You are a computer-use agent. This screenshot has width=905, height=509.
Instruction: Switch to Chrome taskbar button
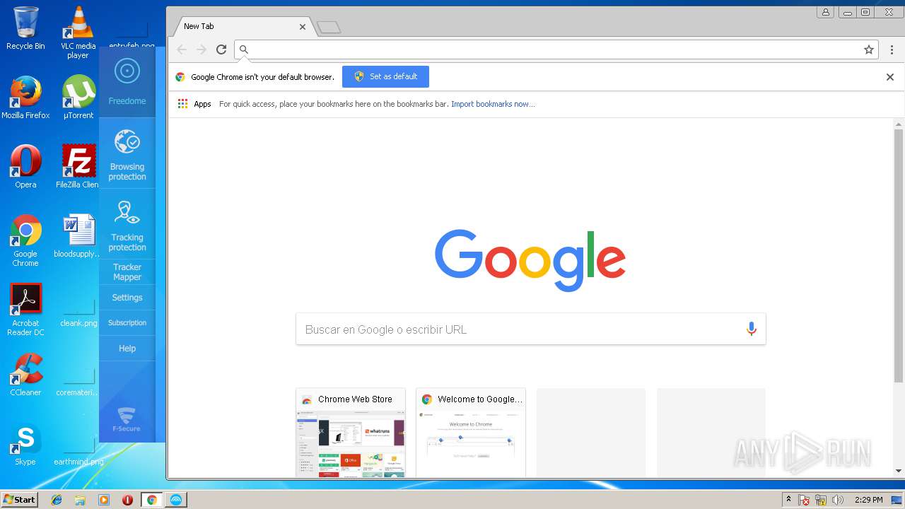tap(151, 500)
